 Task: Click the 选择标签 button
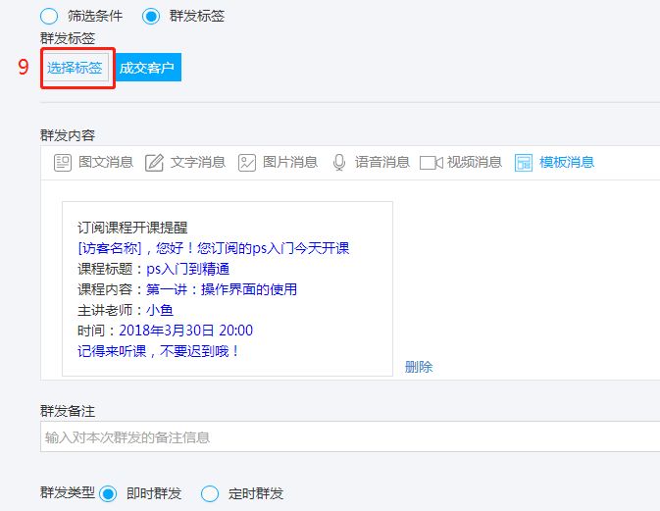pos(75,68)
